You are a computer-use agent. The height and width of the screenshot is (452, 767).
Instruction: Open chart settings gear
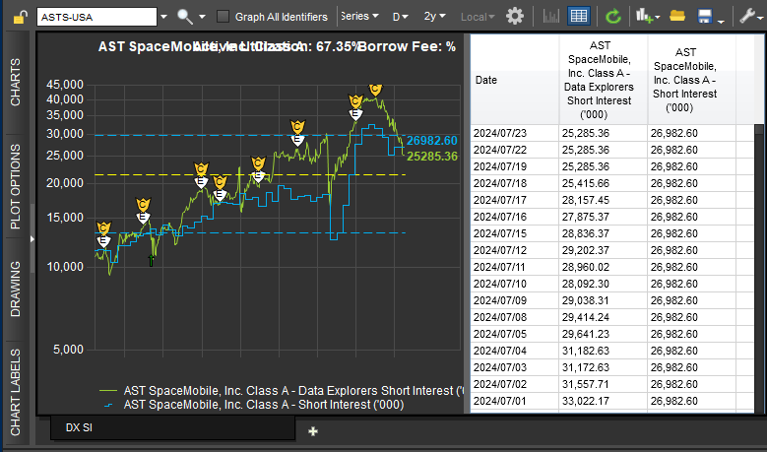point(515,16)
